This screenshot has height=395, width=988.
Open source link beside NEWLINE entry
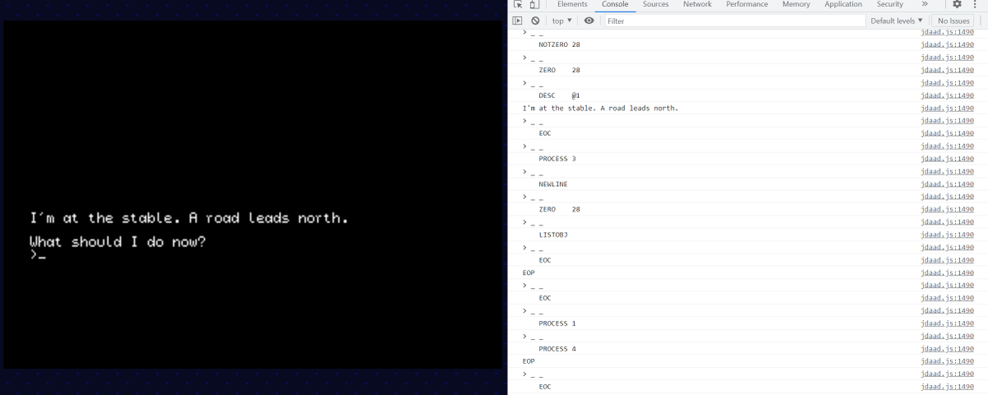coord(947,184)
